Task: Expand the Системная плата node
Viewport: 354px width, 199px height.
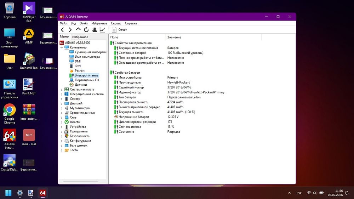Action: click(61, 90)
